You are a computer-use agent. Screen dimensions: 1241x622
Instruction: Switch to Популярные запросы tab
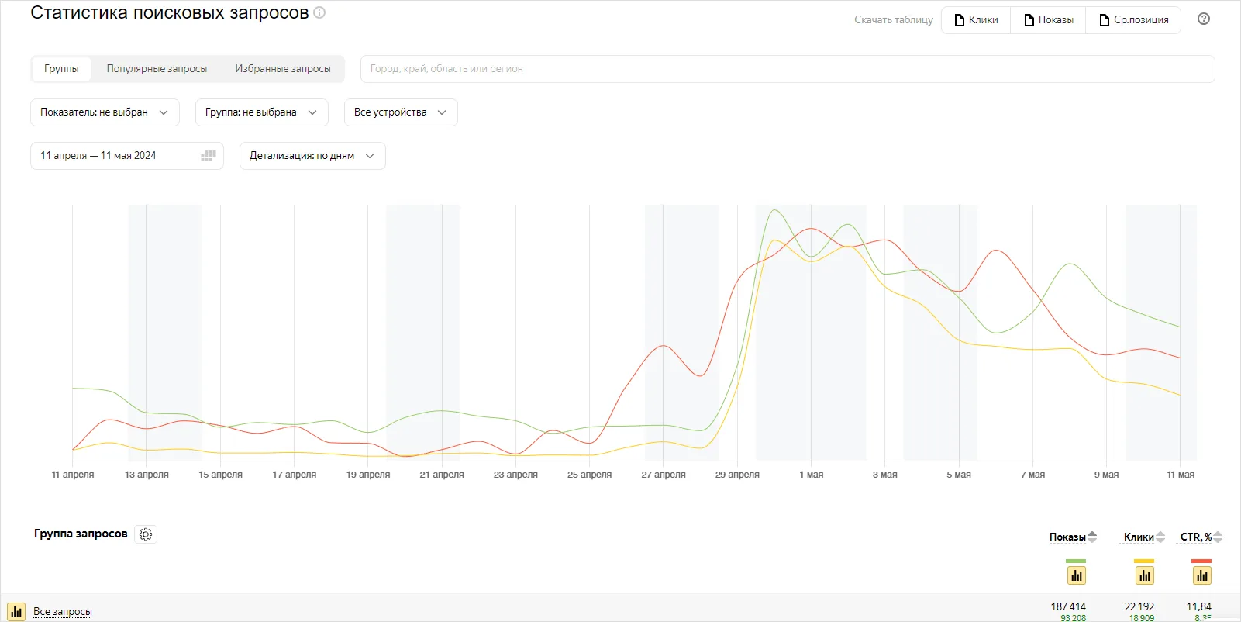point(157,69)
